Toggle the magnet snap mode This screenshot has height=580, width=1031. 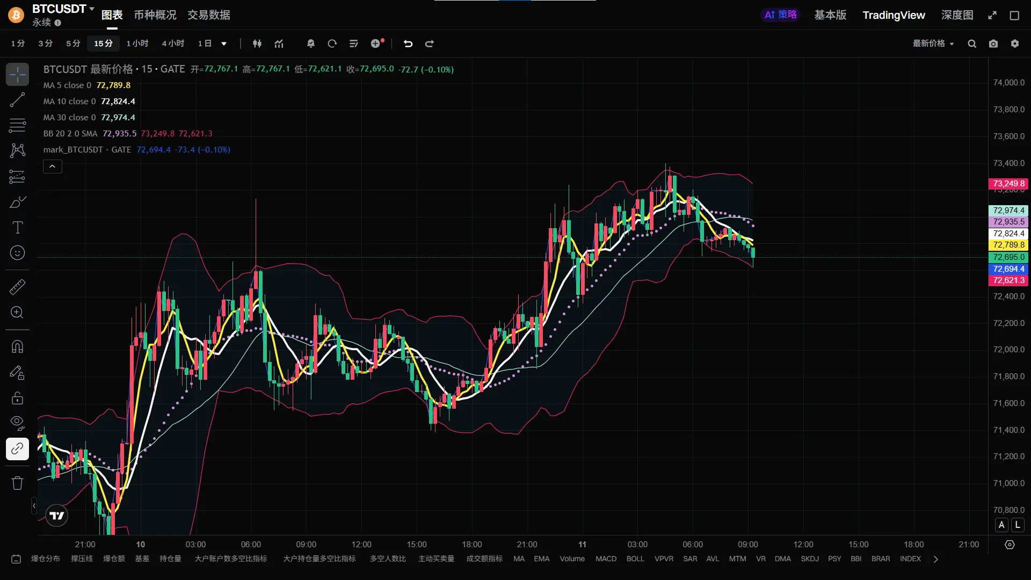click(x=17, y=347)
